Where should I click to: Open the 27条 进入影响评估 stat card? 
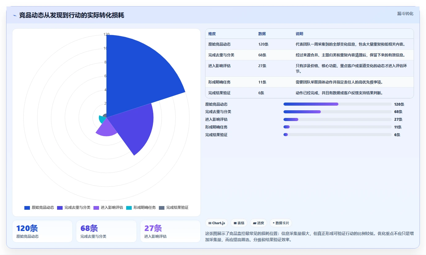170,231
